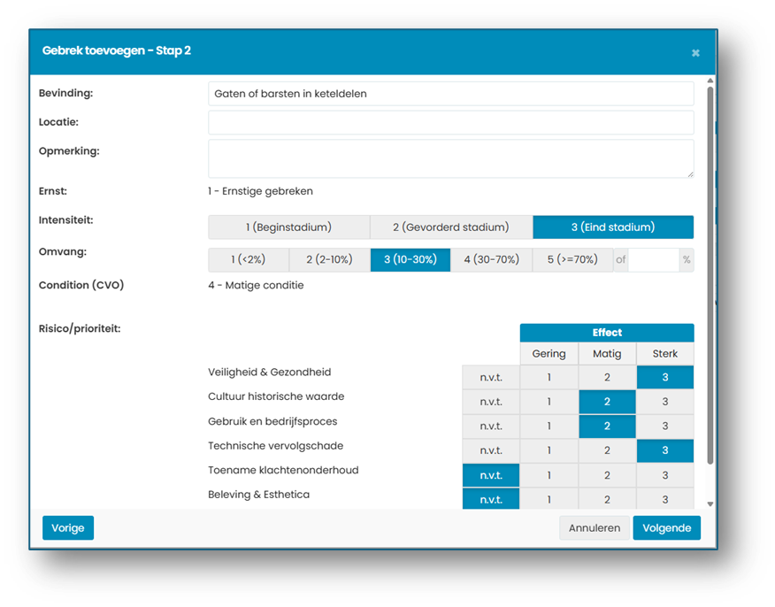Select intensity 3 (Eind stadium)

[613, 227]
